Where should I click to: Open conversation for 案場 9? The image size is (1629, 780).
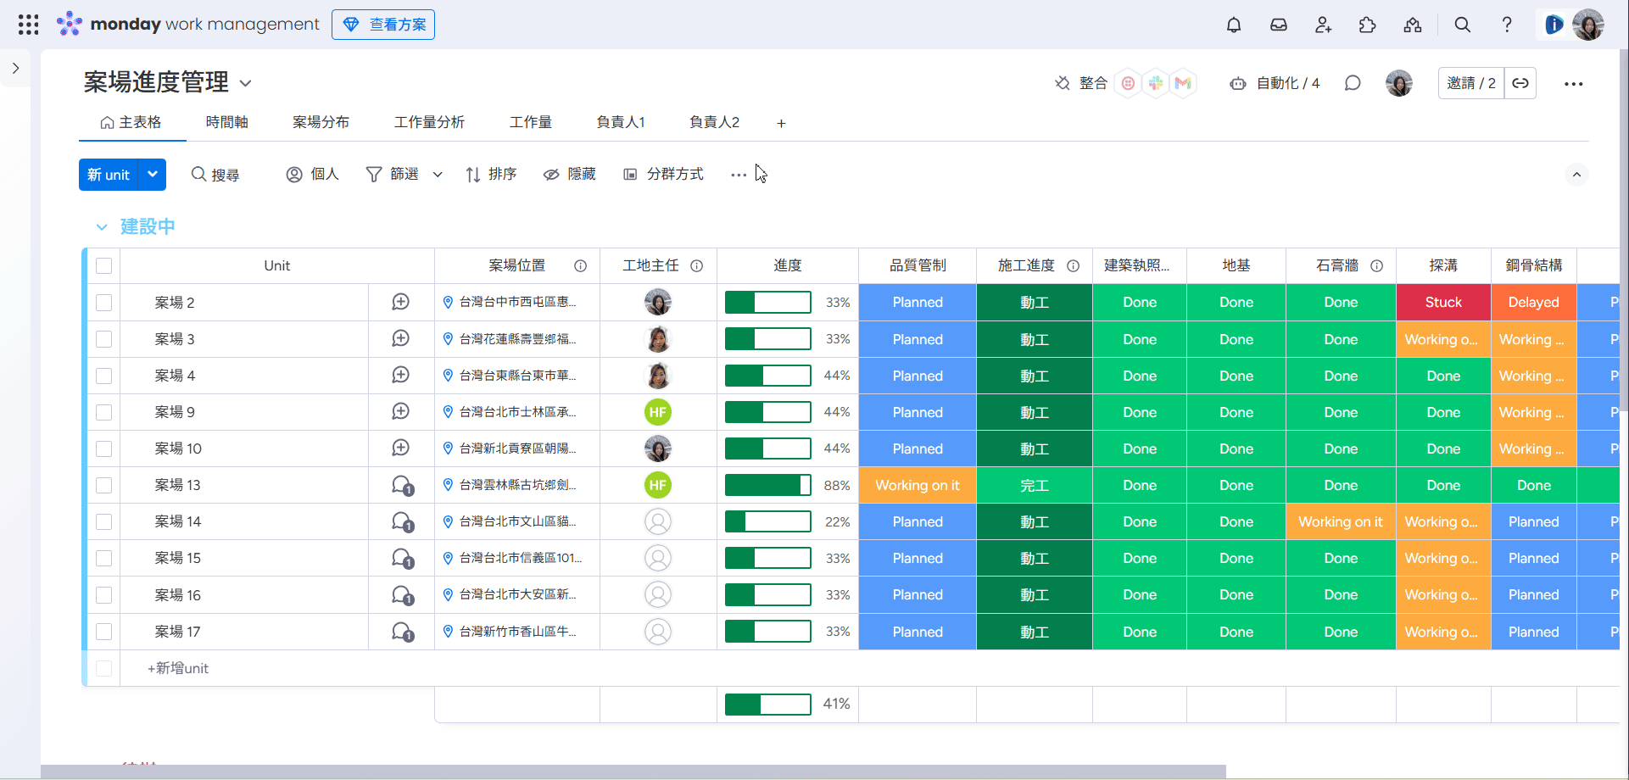tap(401, 411)
